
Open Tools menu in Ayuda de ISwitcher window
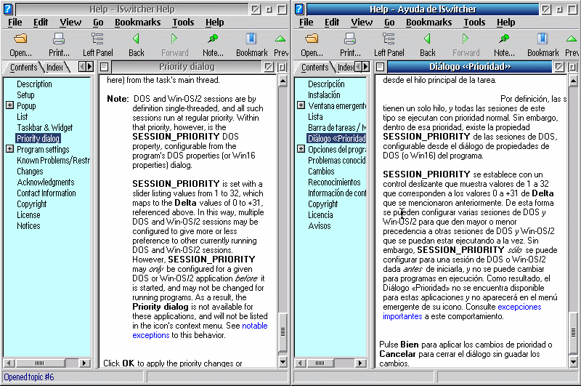tap(474, 23)
